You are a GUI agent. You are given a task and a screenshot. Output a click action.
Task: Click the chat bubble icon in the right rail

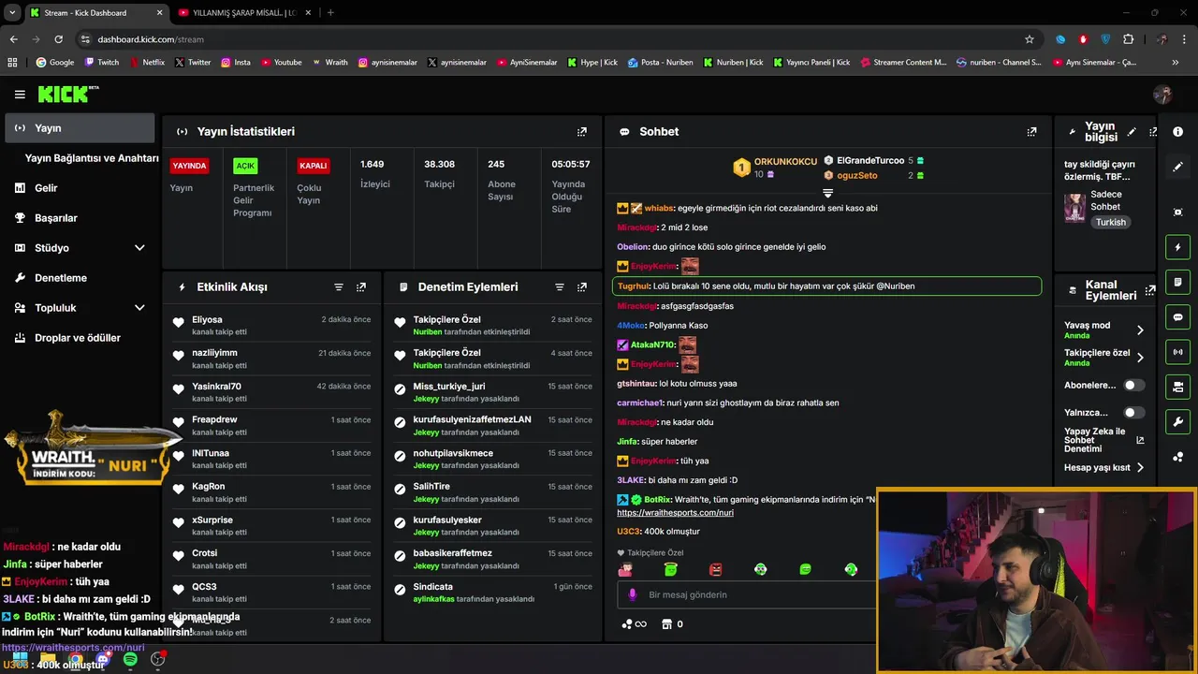pyautogui.click(x=1178, y=317)
